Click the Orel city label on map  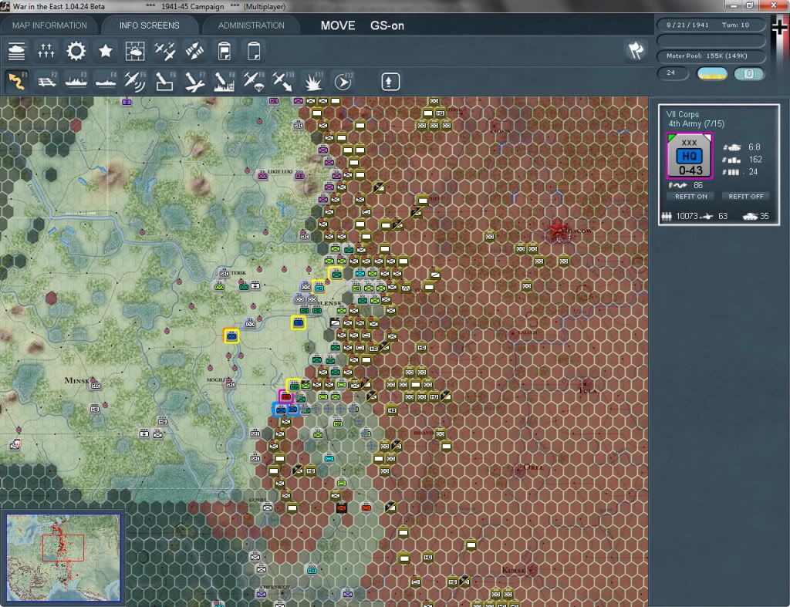pyautogui.click(x=534, y=467)
